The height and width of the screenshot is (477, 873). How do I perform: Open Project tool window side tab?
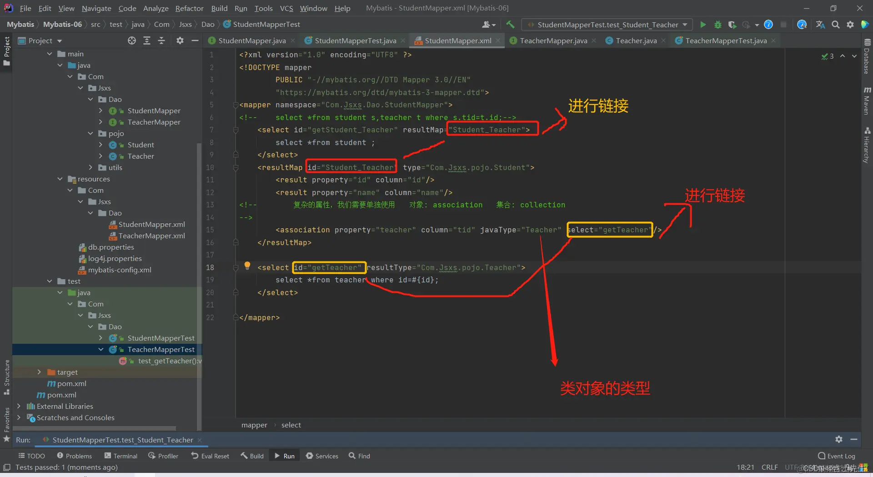coord(6,51)
